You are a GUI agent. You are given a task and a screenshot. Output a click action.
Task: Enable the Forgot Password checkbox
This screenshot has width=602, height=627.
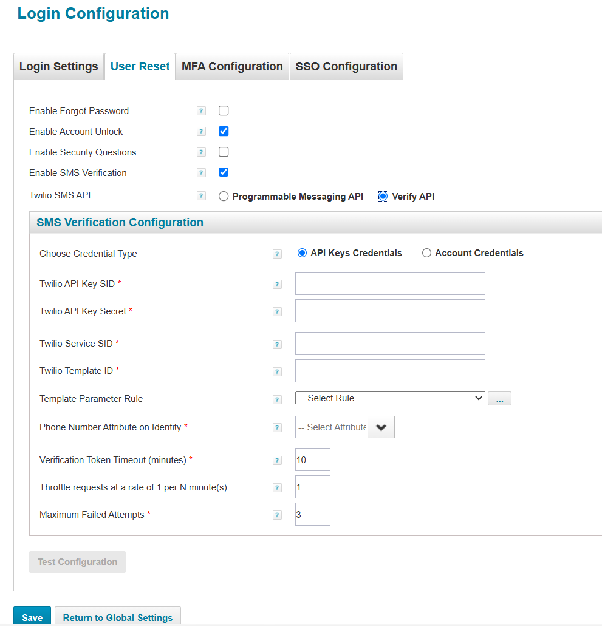coord(224,110)
